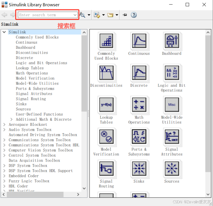The height and width of the screenshot is (206, 213).
Task: Select Dashboard in the library tree
Action: pyautogui.click(x=26, y=47)
